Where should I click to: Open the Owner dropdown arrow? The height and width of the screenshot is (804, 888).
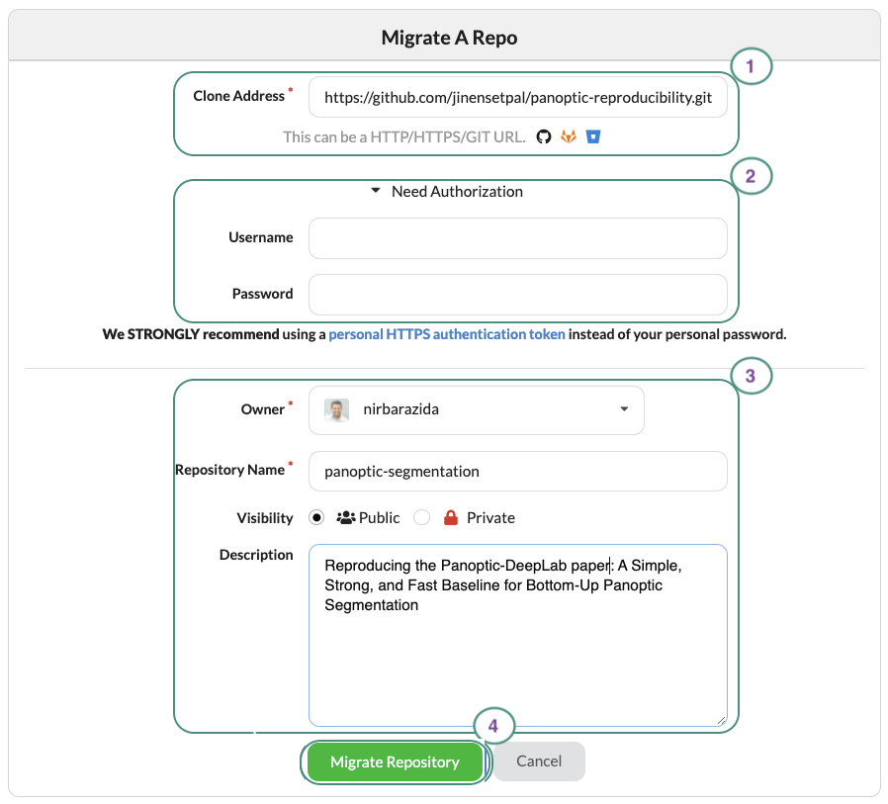624,409
